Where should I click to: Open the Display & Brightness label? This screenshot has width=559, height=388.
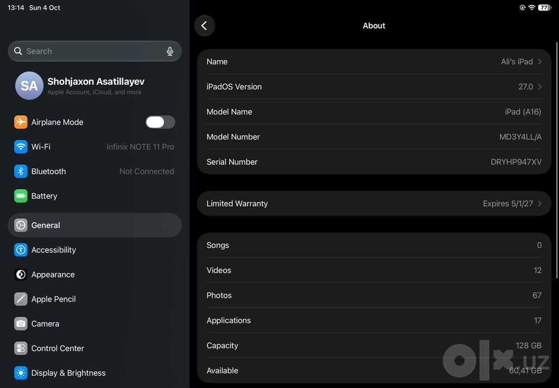click(x=68, y=373)
